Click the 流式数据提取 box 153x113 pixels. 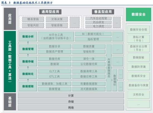coord(89,89)
